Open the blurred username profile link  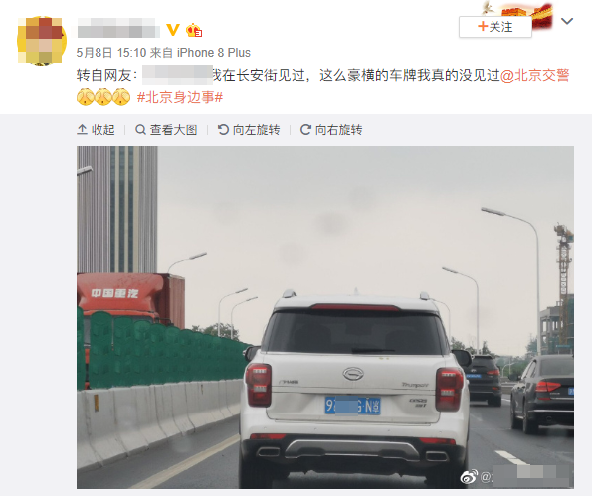118,28
